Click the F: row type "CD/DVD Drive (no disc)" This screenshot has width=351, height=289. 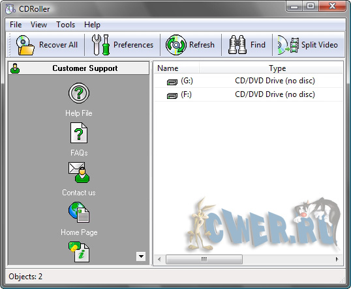coord(275,94)
